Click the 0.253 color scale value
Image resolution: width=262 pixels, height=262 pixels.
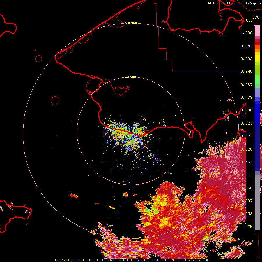(x=247, y=214)
